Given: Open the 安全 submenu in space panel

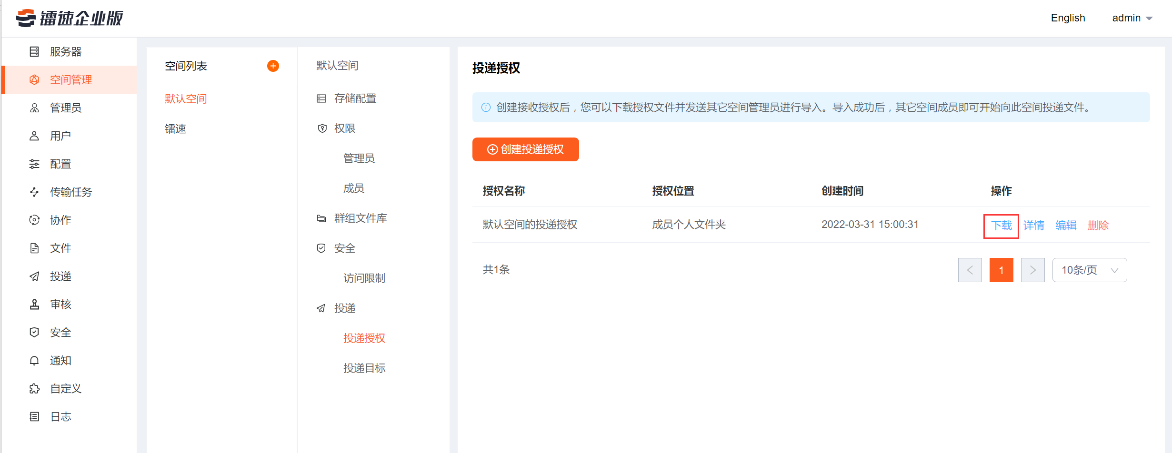Looking at the screenshot, I should (x=344, y=248).
